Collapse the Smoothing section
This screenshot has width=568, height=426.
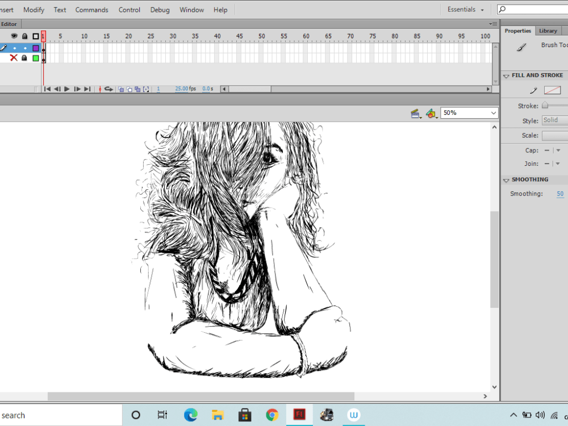click(x=506, y=180)
